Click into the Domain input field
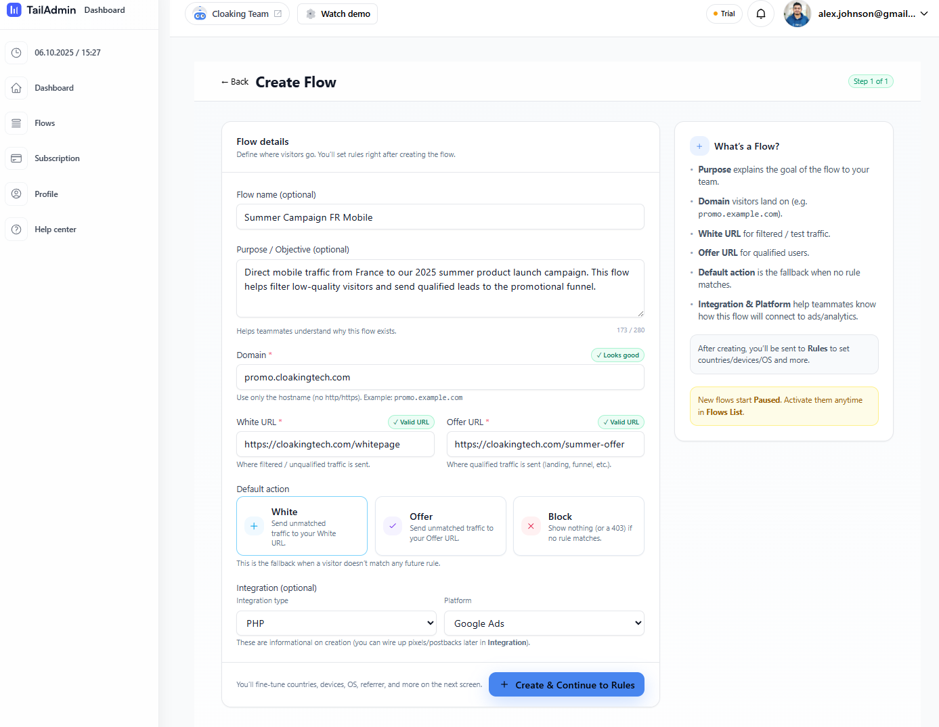Viewport: 939px width, 727px height. click(440, 377)
